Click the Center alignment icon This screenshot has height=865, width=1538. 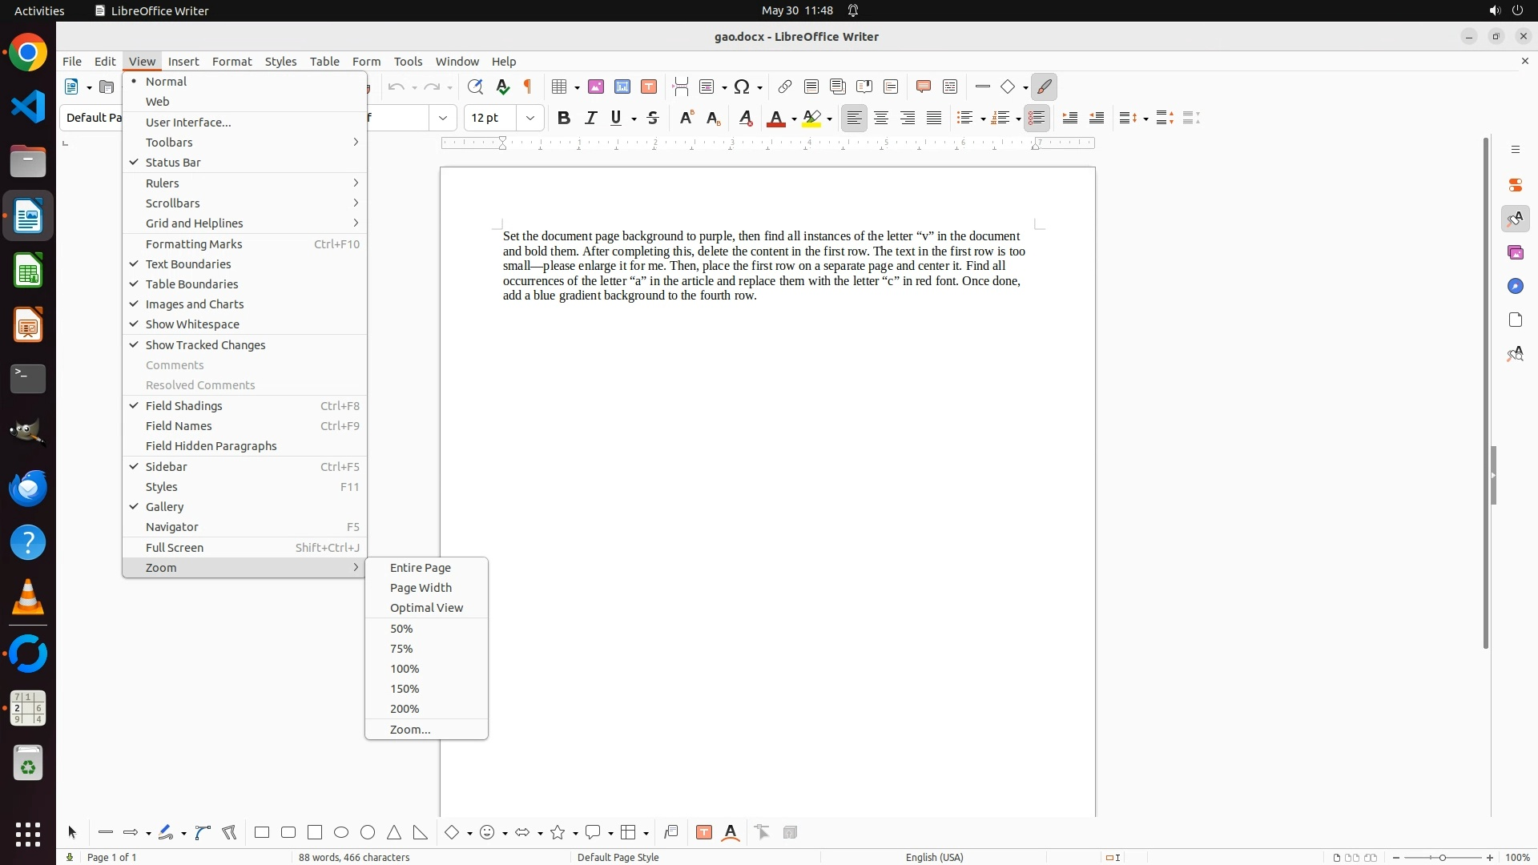(881, 119)
